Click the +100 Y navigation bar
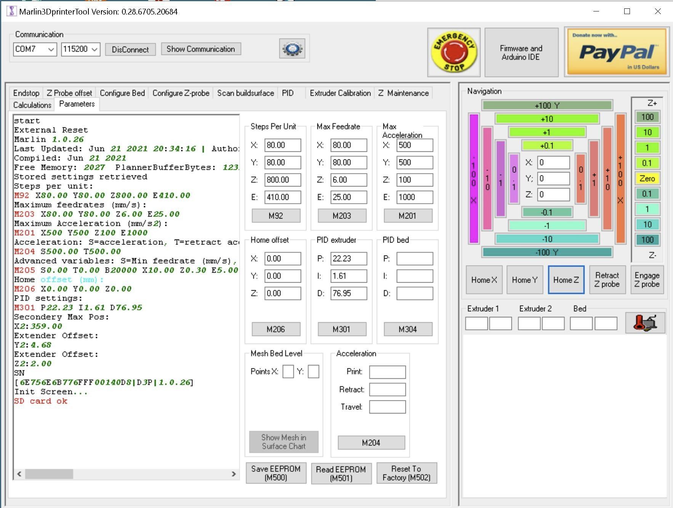 pyautogui.click(x=546, y=105)
